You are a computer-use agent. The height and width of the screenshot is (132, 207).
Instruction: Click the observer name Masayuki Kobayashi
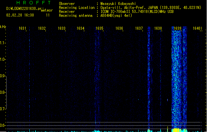(118, 4)
